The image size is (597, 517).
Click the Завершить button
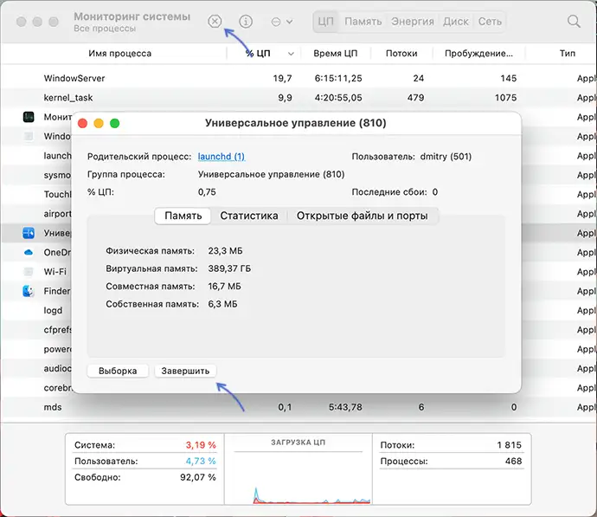pyautogui.click(x=185, y=372)
